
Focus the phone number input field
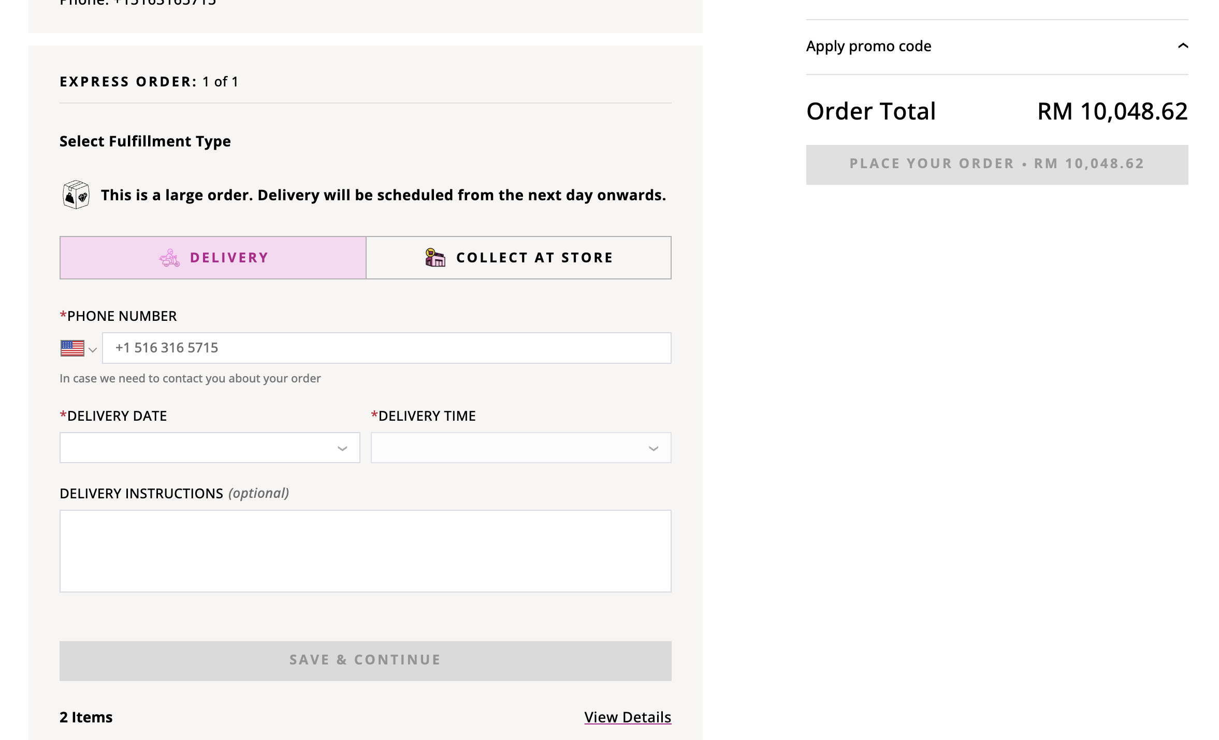[387, 348]
